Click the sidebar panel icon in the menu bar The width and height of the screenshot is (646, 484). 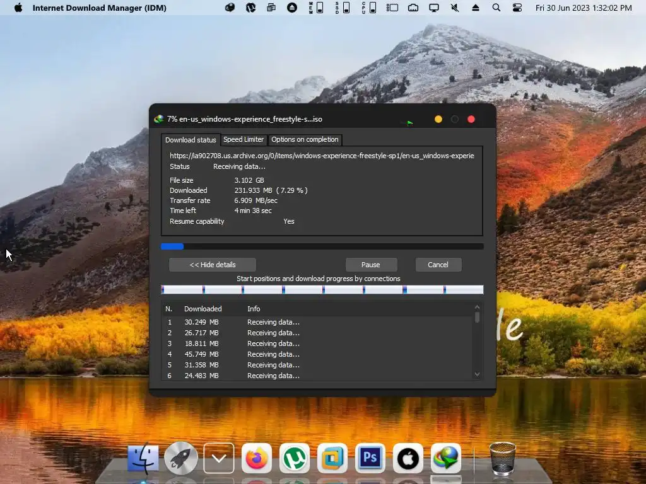[392, 8]
